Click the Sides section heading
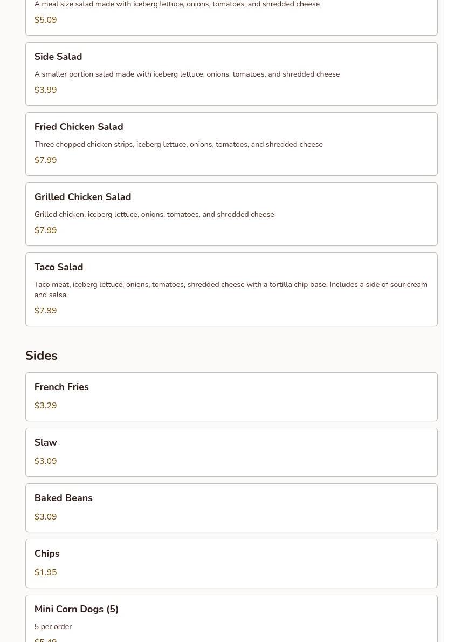This screenshot has height=642, width=455. click(42, 356)
